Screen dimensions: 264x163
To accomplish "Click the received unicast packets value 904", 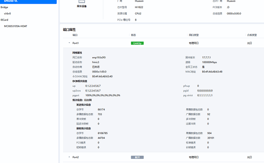I will [x=209, y=133].
